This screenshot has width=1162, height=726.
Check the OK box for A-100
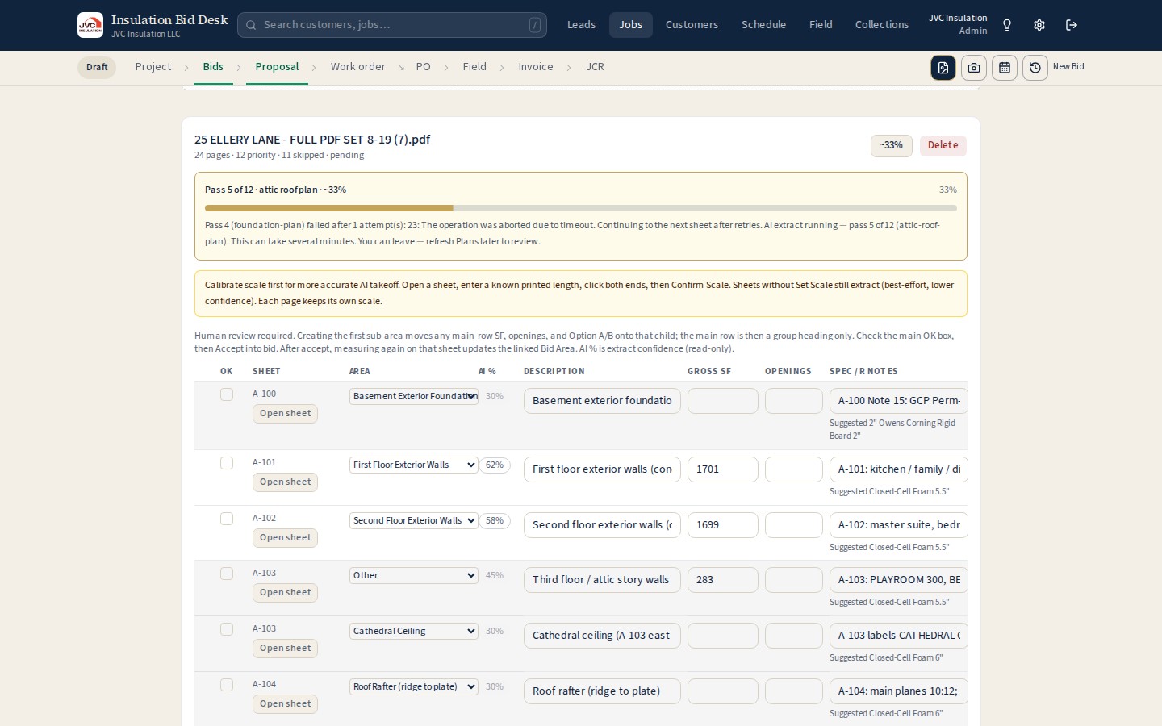227,394
